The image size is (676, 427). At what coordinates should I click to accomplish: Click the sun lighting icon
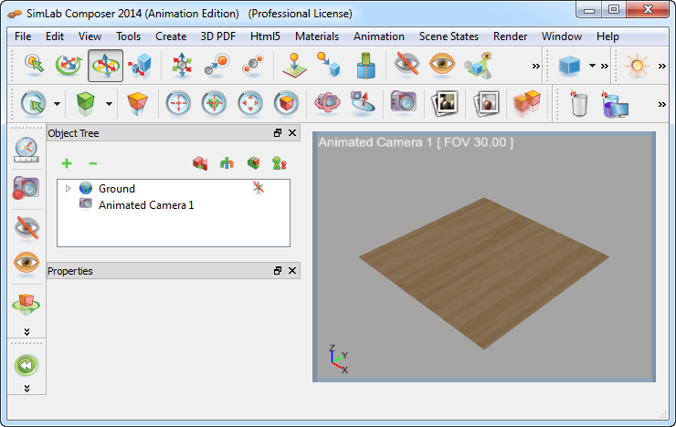pos(637,66)
